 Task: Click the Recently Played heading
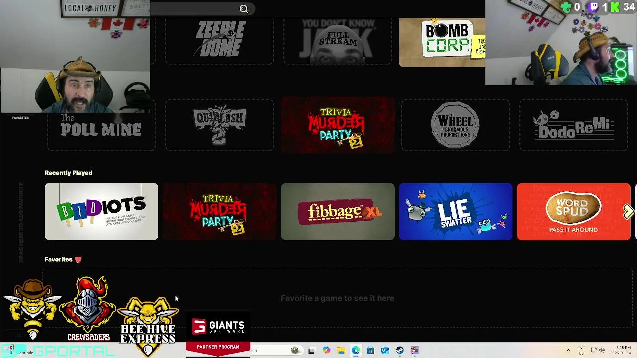point(68,173)
